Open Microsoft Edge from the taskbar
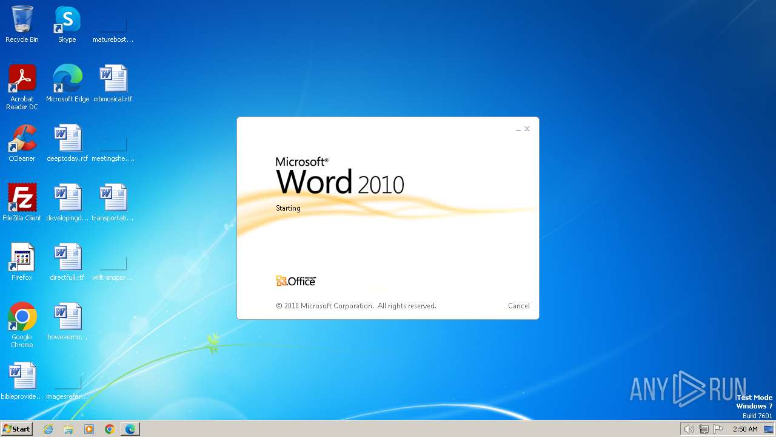Screen dimensions: 776x437 click(x=130, y=429)
